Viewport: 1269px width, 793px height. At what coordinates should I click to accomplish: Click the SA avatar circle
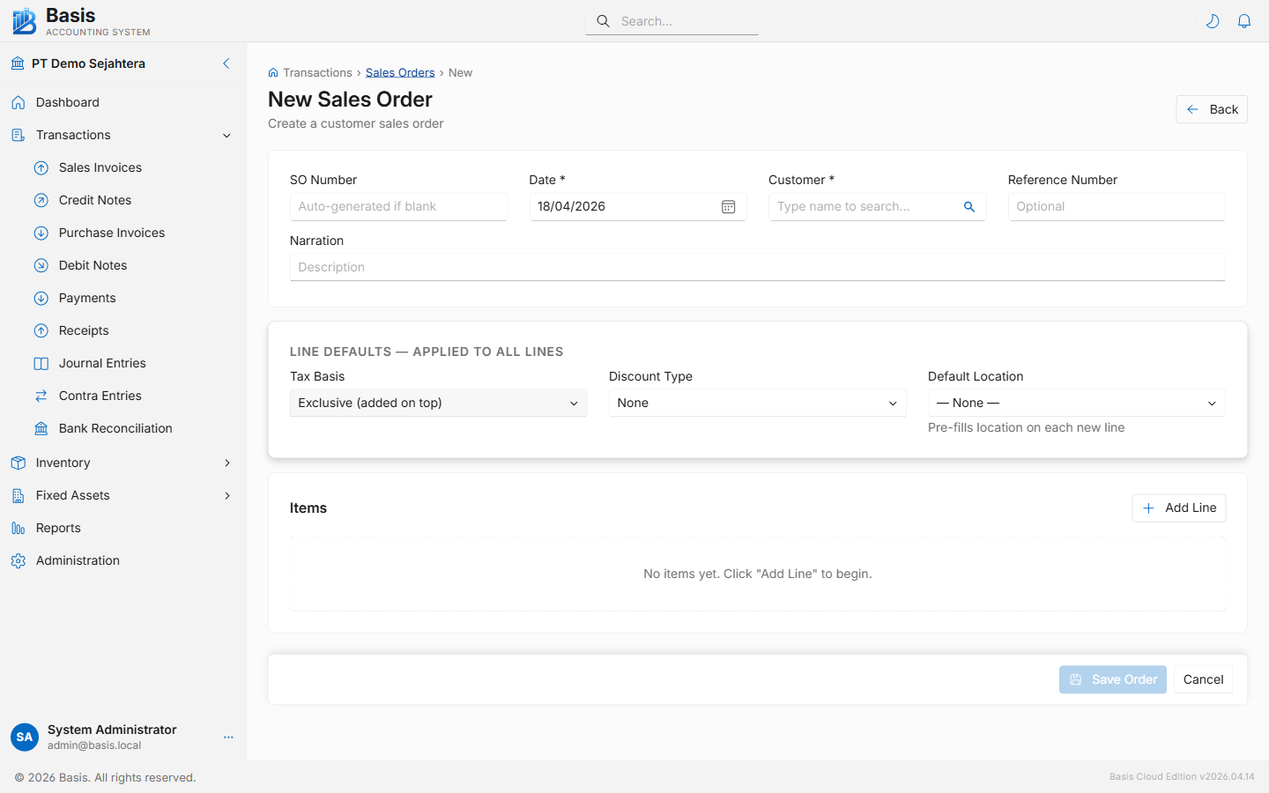(x=24, y=737)
